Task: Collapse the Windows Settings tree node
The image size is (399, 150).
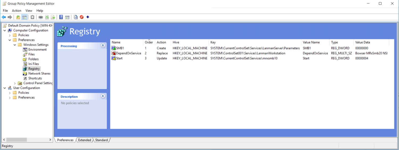Action: (15, 45)
